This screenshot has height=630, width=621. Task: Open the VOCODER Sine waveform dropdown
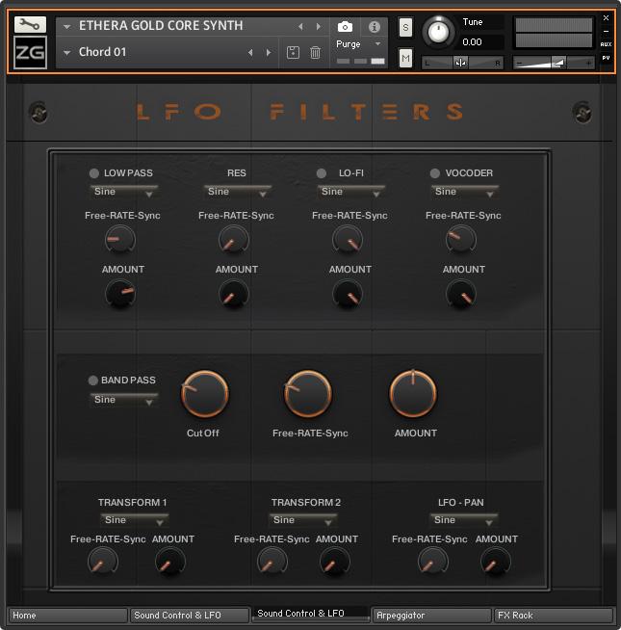pyautogui.click(x=465, y=192)
